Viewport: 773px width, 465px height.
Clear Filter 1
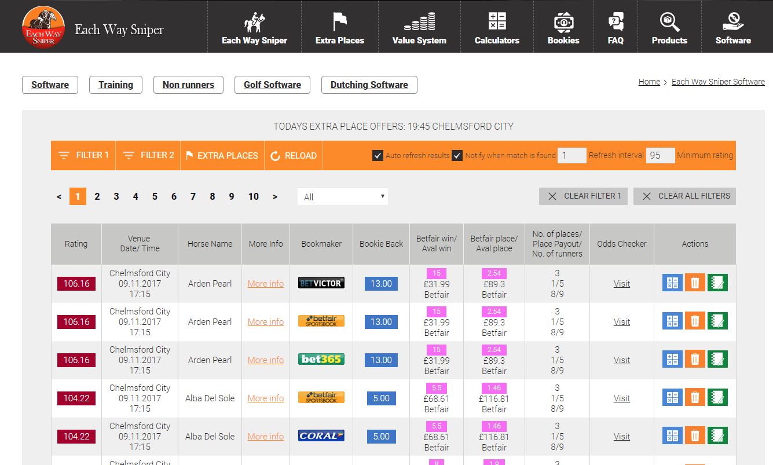584,196
